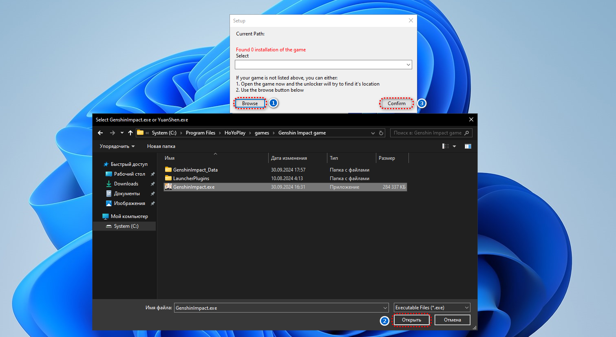Refresh the Genshin Impact game folder listing

pos(381,133)
